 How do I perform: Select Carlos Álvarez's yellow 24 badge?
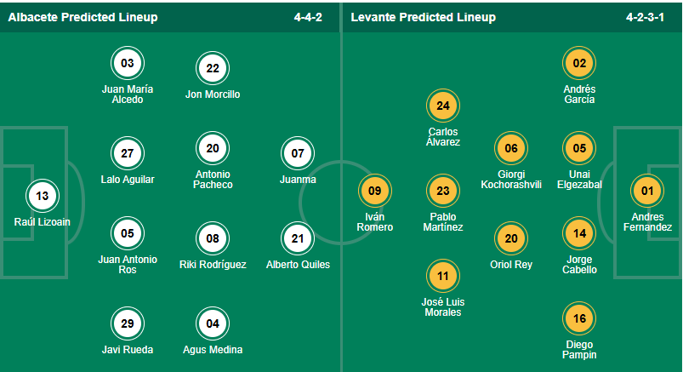point(442,106)
